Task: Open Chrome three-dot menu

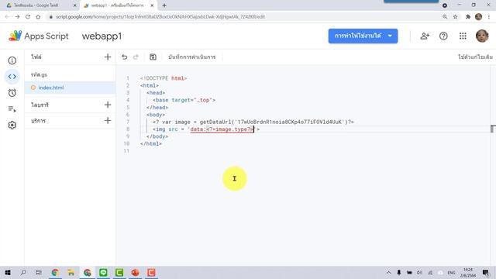Action: 489,17
